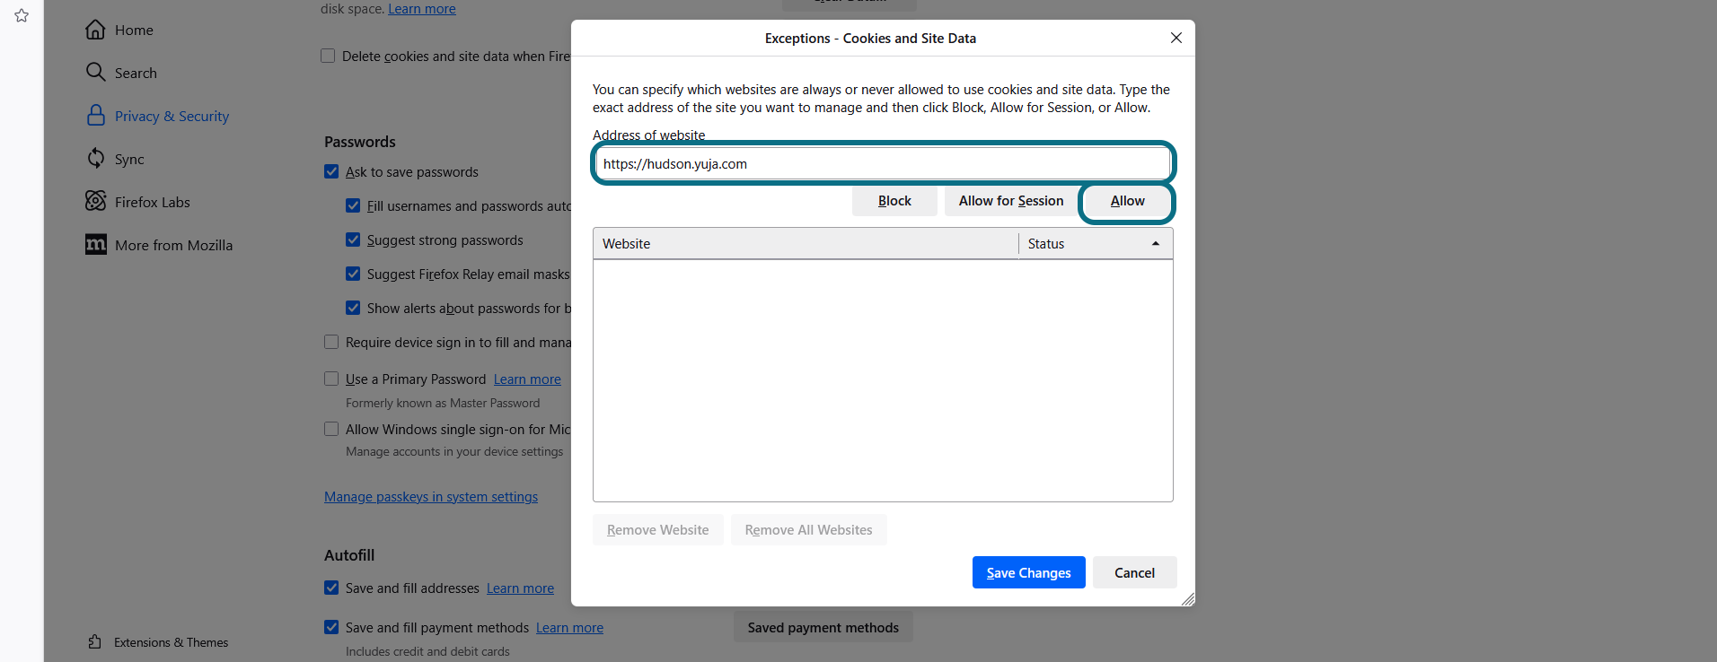Screen dimensions: 1717x662
Task: Click the Extensions & Themes puzzle icon
Action: pos(95,641)
